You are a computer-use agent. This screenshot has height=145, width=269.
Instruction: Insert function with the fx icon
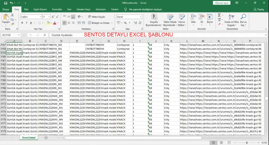click(x=45, y=35)
